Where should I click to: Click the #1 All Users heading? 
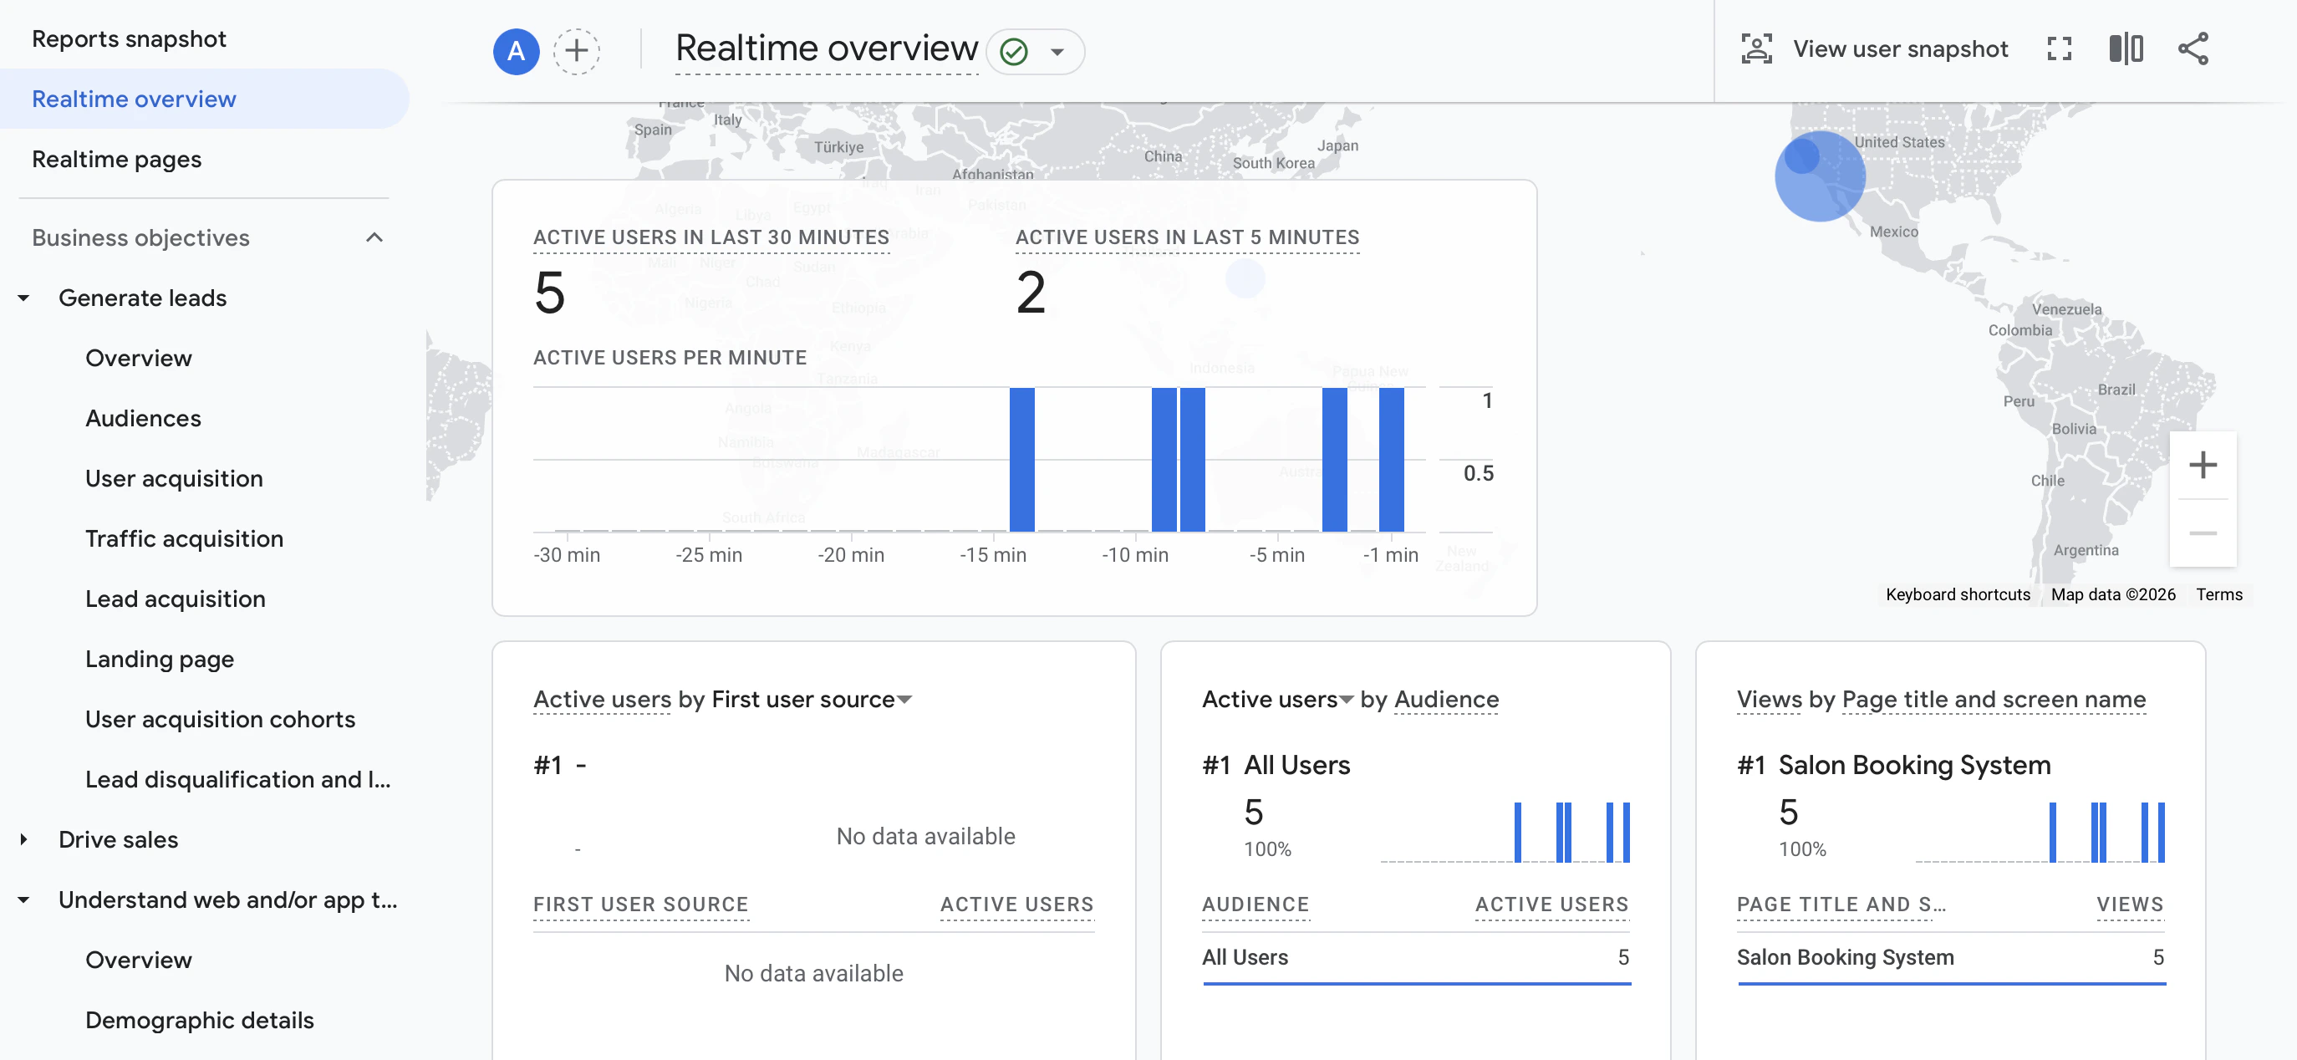(1276, 765)
